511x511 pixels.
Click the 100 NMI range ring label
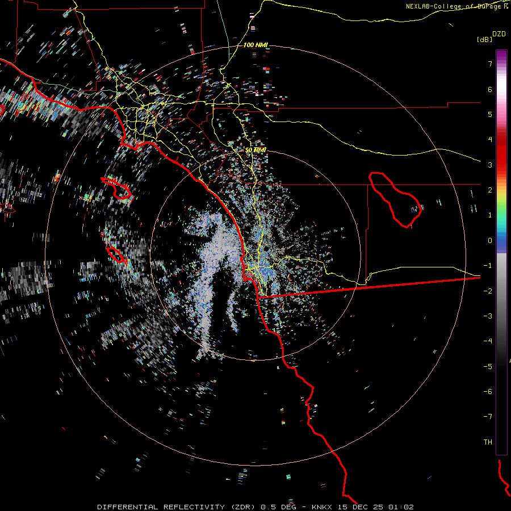(256, 45)
